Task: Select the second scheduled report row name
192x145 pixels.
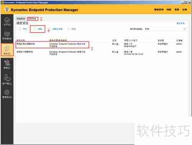Action: coord(25,52)
